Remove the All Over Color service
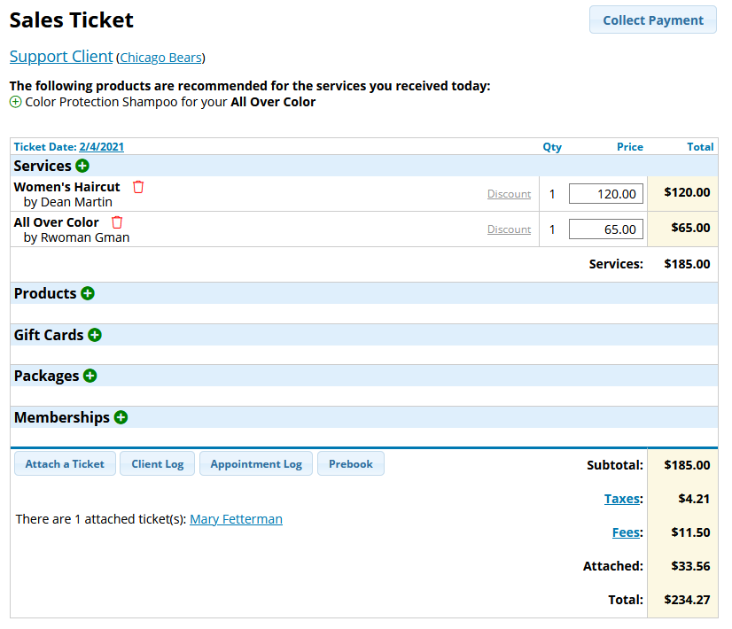Image resolution: width=732 pixels, height=629 pixels. point(117,221)
